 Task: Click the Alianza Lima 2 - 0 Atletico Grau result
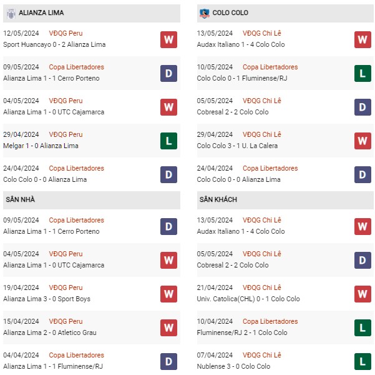(50, 332)
